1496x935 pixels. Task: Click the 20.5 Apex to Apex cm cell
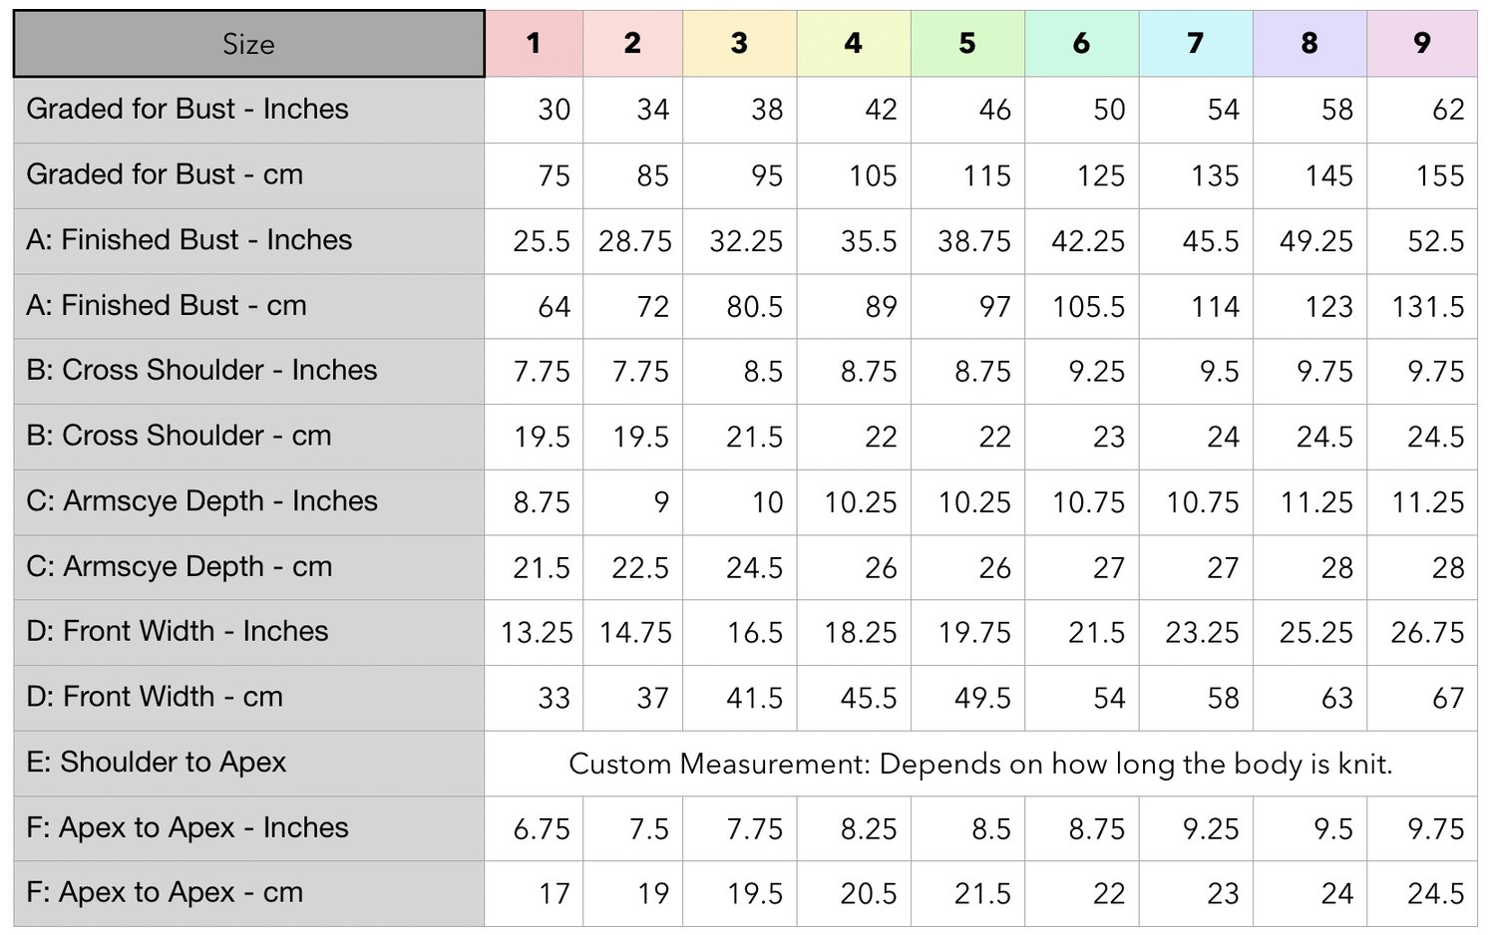pos(869,894)
